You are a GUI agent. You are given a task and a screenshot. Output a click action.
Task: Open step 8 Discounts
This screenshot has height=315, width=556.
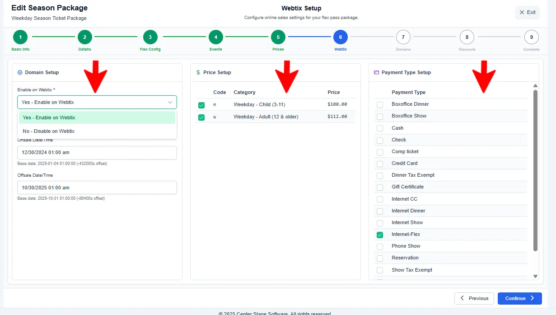click(467, 37)
